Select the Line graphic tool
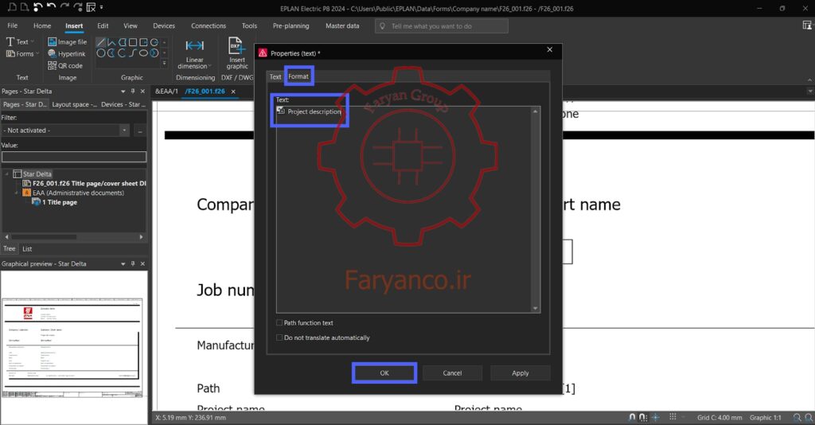 click(101, 42)
